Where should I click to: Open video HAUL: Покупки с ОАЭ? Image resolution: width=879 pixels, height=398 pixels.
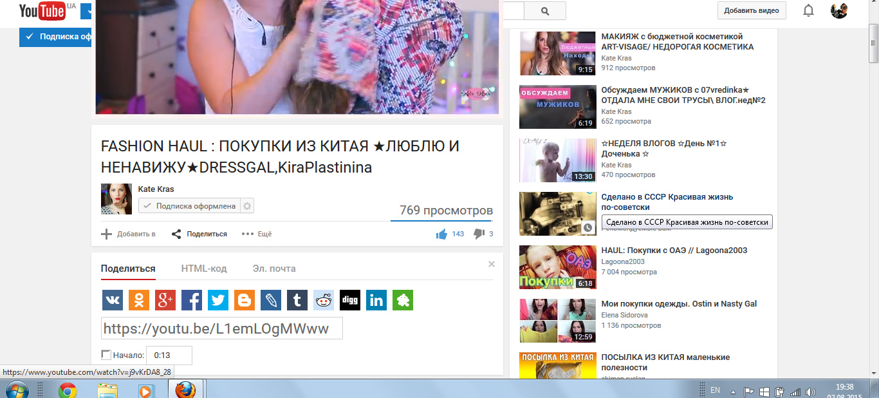[x=674, y=251]
